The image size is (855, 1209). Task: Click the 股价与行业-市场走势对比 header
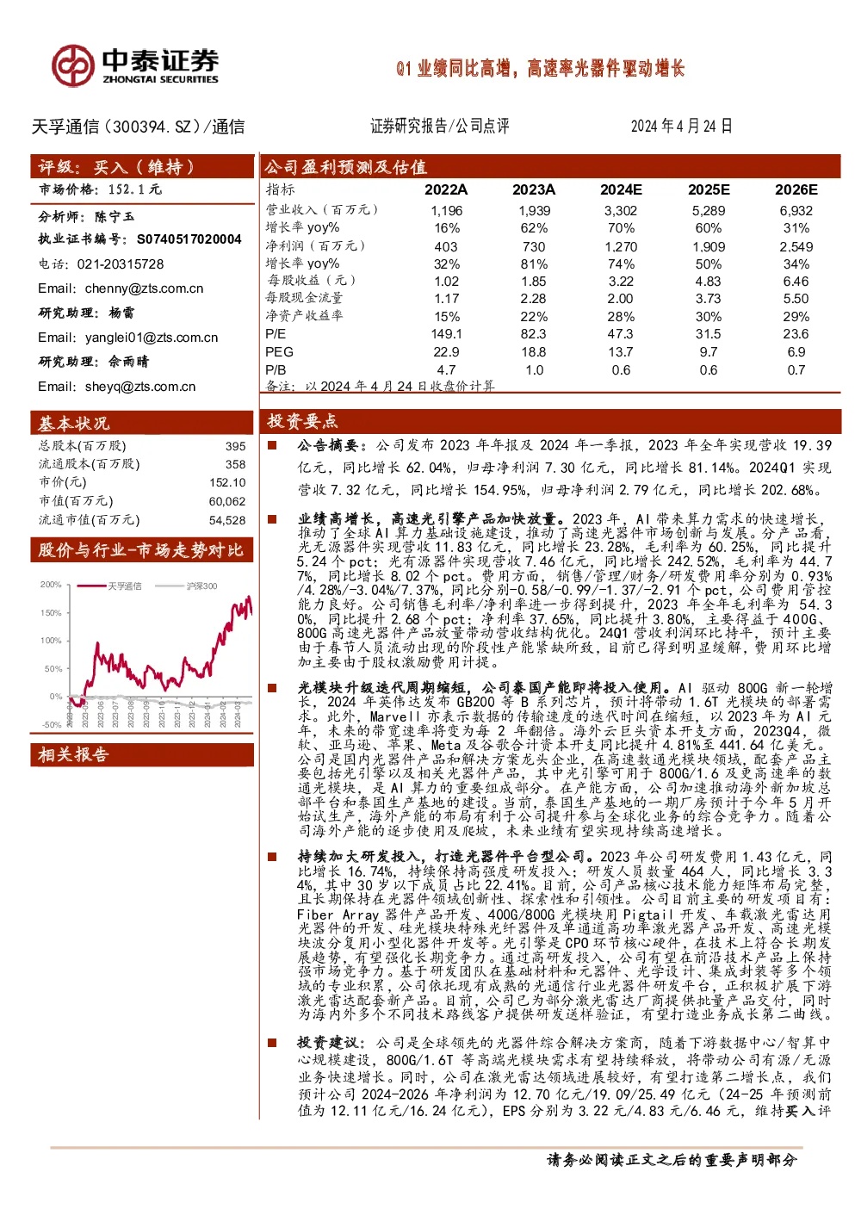[x=142, y=549]
